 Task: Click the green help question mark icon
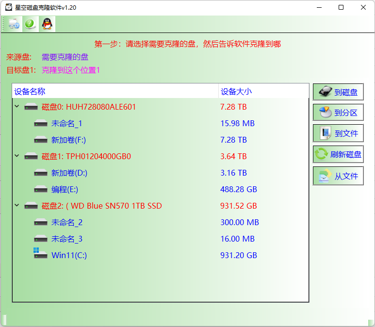pos(30,24)
